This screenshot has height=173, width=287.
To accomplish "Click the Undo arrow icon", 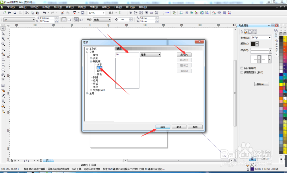I will pyautogui.click(x=44, y=13).
